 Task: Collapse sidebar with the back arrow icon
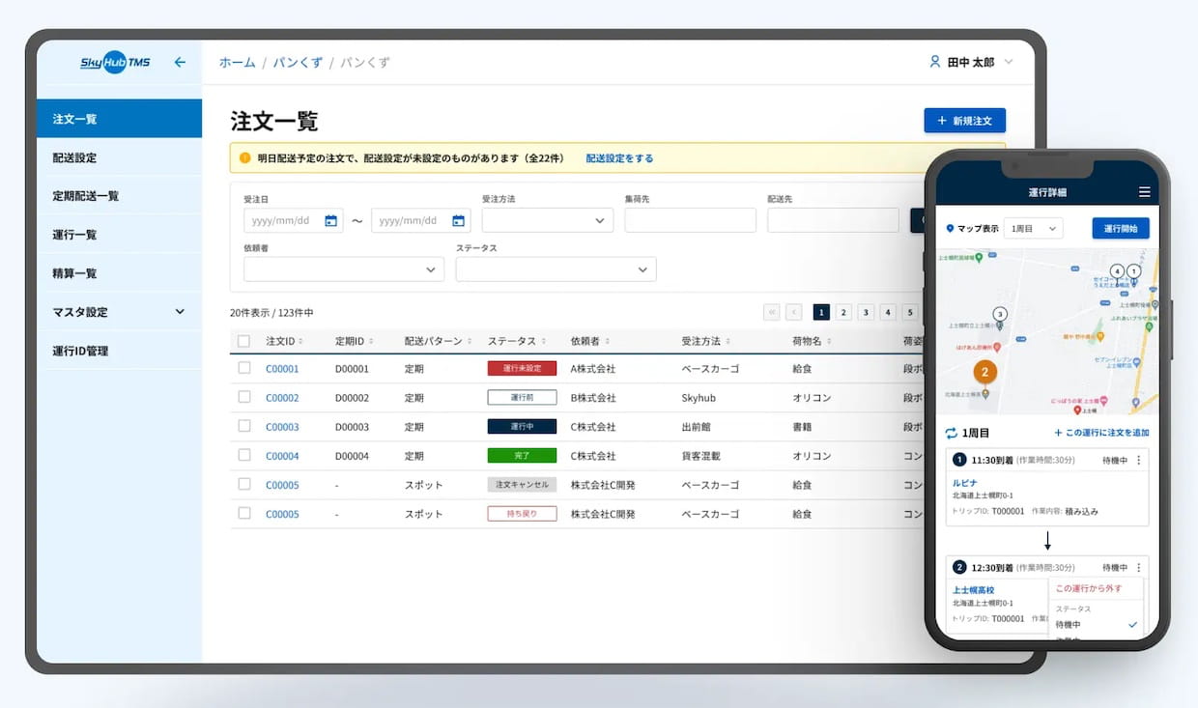pyautogui.click(x=180, y=63)
